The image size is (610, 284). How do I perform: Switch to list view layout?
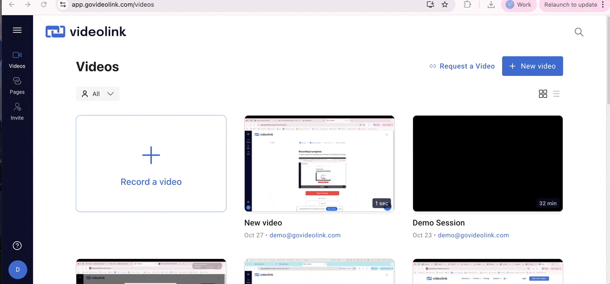[x=556, y=94]
